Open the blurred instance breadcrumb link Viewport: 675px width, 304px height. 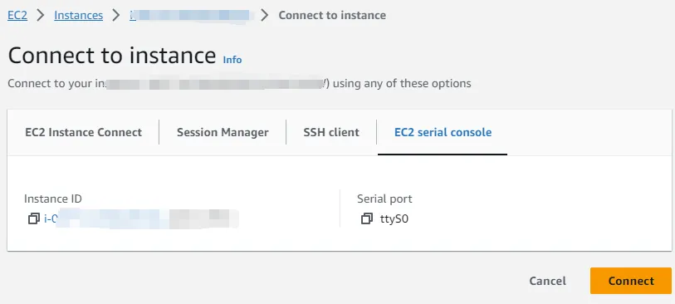tap(192, 15)
